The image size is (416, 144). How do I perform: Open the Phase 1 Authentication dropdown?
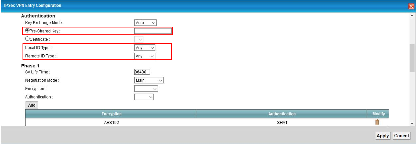pyautogui.click(x=144, y=97)
